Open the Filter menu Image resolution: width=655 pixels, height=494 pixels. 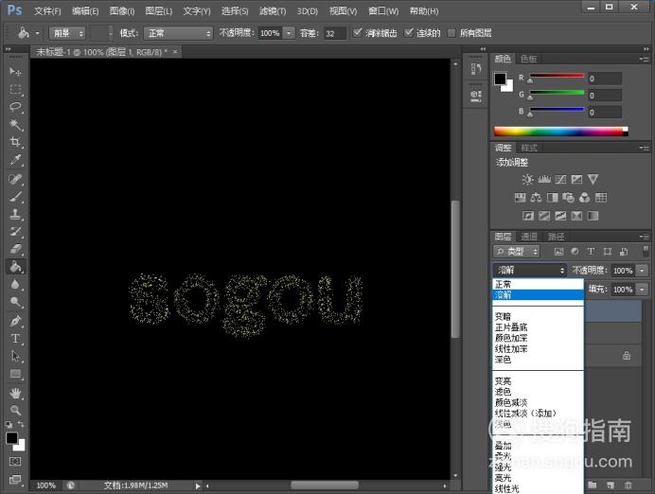click(x=273, y=10)
